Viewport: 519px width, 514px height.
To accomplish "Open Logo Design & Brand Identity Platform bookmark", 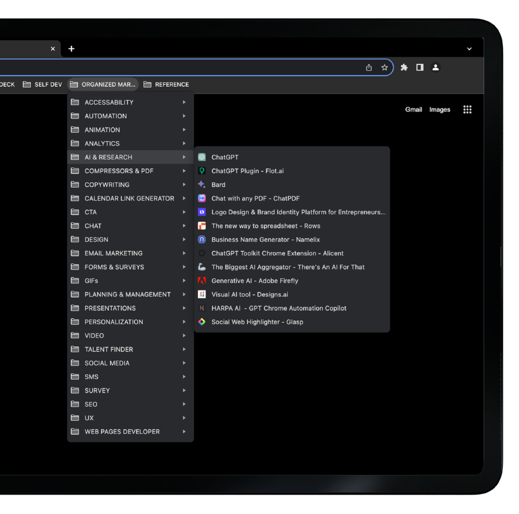I will (291, 212).
